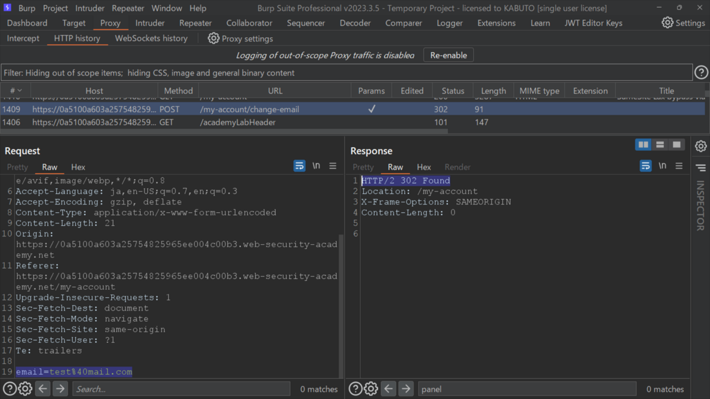This screenshot has height=399, width=710.
Task: Click the Burp Suite logo icon
Action: click(8, 8)
